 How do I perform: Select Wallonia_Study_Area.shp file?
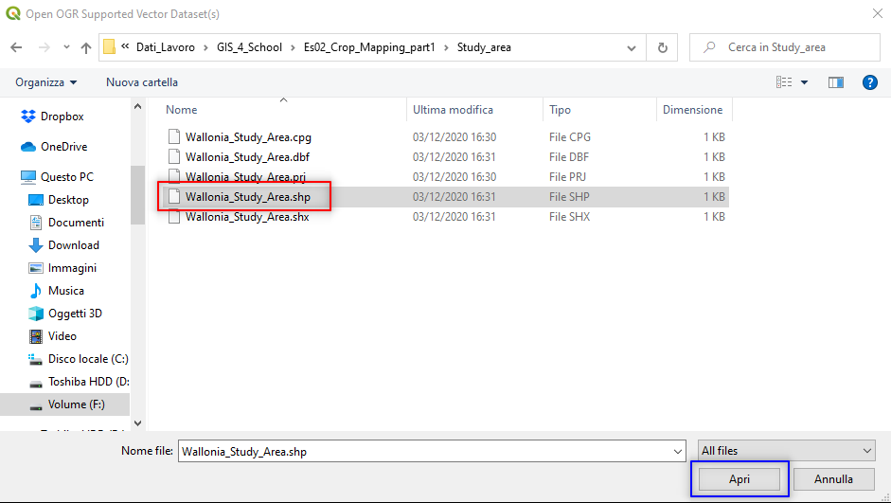click(x=248, y=197)
